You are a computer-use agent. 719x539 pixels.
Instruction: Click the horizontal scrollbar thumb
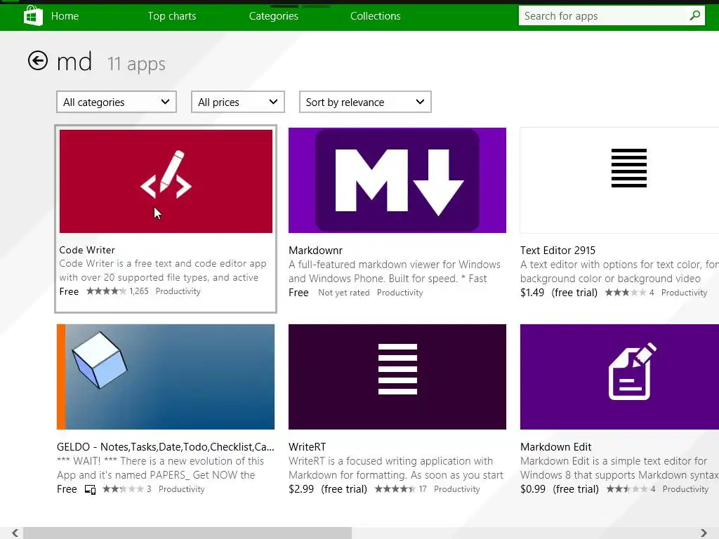click(187, 533)
